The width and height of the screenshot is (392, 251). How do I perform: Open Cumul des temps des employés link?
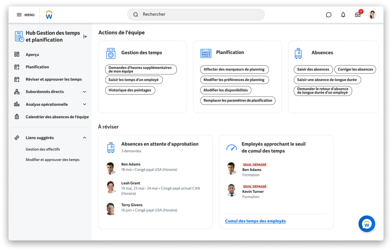pyautogui.click(x=255, y=221)
